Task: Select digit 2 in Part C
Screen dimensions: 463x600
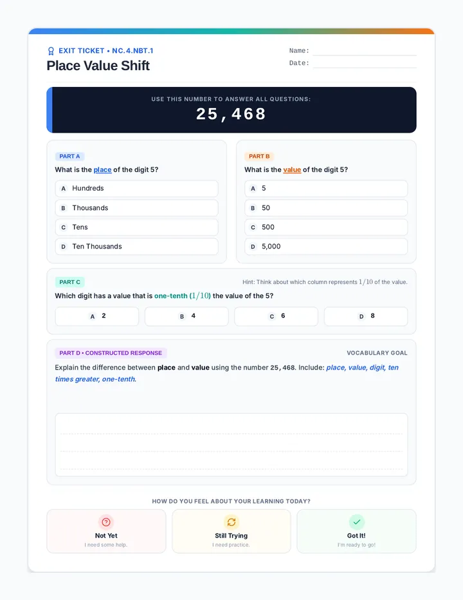Action: click(96, 317)
